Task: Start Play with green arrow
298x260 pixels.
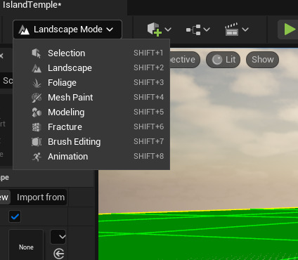Action: [x=290, y=30]
